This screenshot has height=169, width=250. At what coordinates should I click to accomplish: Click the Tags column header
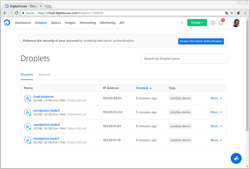point(172,88)
